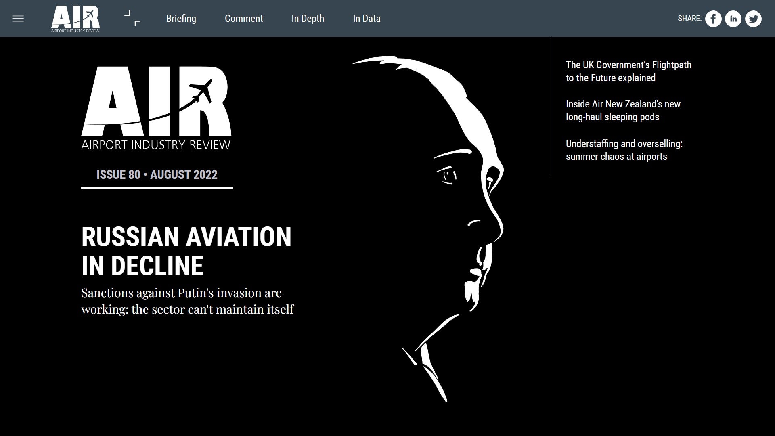The height and width of the screenshot is (436, 775).
Task: Open the hamburger menu icon
Action: (x=18, y=19)
